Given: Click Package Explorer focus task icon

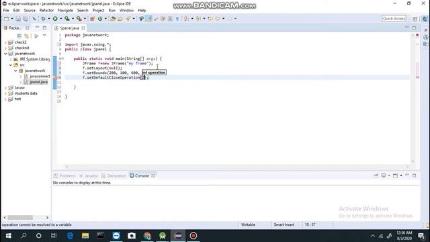Looking at the screenshot, I should pyautogui.click(x=36, y=36).
